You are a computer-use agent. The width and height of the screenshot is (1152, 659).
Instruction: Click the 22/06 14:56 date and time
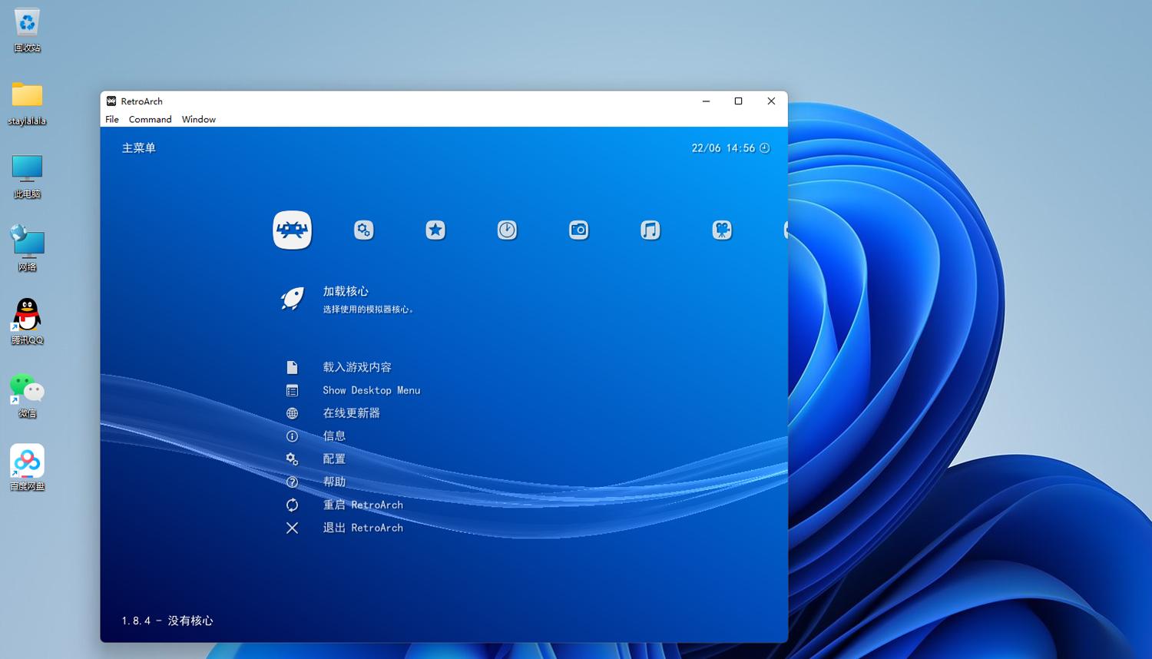[x=723, y=148]
